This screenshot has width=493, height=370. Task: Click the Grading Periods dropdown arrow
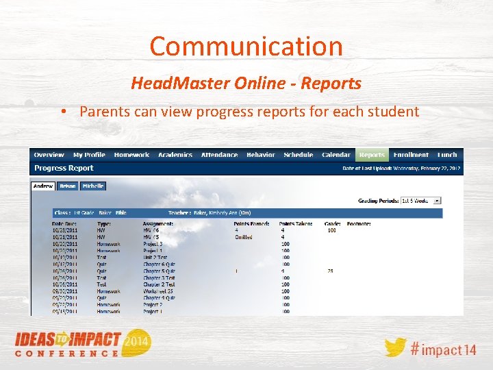tap(437, 201)
